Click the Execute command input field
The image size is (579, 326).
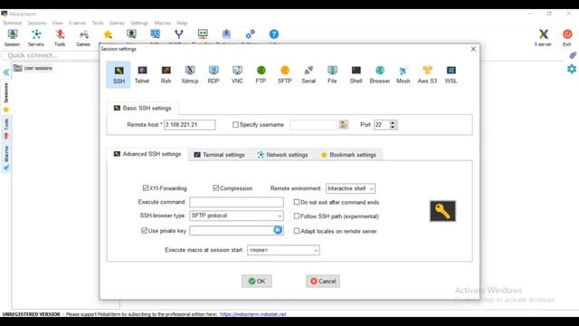[x=237, y=202]
